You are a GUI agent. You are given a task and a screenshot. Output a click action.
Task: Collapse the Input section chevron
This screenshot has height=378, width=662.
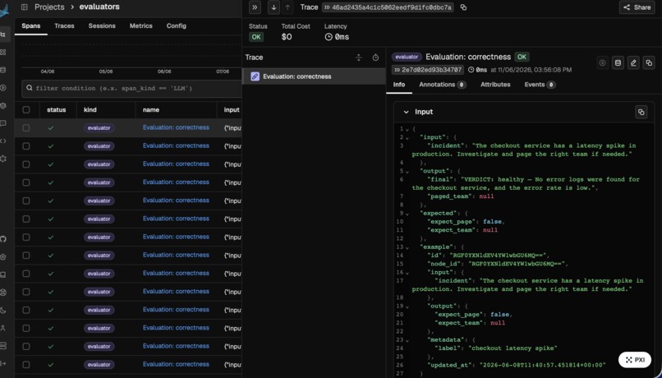[x=406, y=112]
